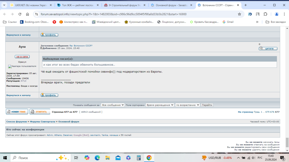
Task: Open the Алиэкспресс bookmark
Action: [x=73, y=22]
